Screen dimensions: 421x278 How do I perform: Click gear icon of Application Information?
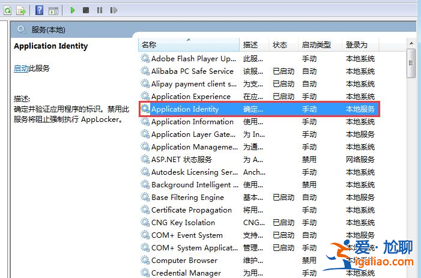145,121
